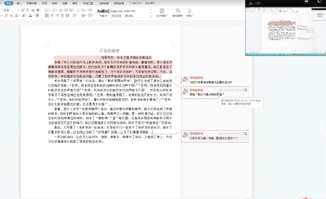The height and width of the screenshot is (199, 326).
Task: Apply the AaBbC Heading 4 style
Action: tap(103, 13)
